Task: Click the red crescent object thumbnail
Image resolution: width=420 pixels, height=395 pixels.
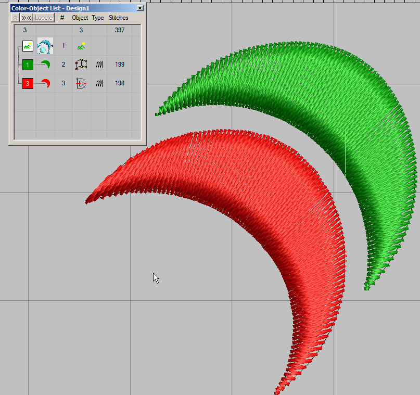Action: tap(45, 83)
